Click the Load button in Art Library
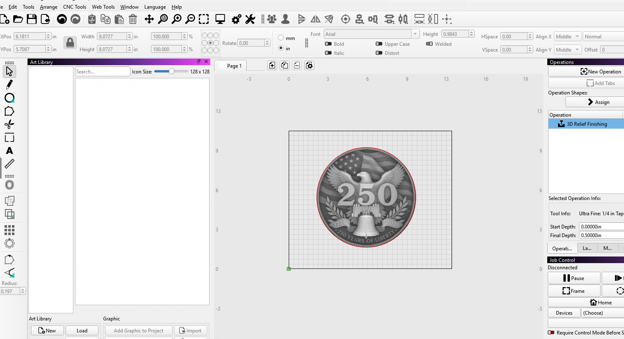Screen dimensions: 624x339 pyautogui.click(x=82, y=331)
